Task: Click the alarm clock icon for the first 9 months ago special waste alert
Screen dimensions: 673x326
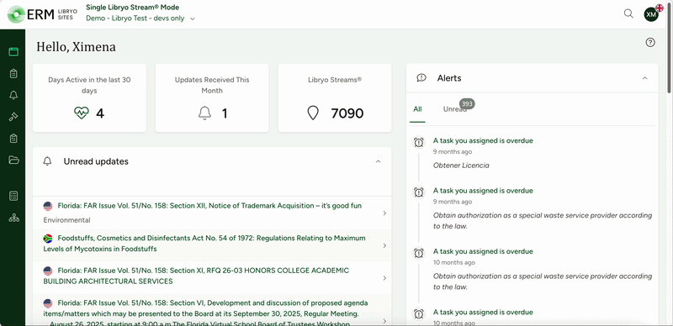Action: [x=419, y=192]
